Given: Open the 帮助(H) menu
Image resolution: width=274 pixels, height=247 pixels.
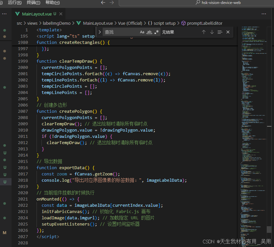Looking at the screenshot, I should pyautogui.click(x=53, y=3).
